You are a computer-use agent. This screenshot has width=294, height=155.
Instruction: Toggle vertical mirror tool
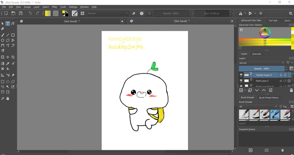250,13
